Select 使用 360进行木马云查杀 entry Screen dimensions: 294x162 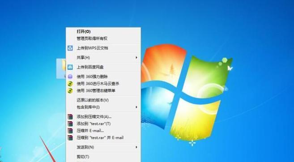[103, 84]
